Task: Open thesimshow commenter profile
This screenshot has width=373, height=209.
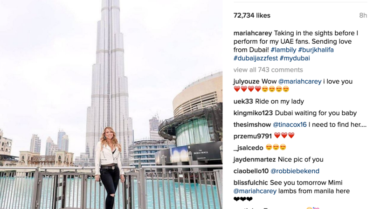Action: coord(252,124)
